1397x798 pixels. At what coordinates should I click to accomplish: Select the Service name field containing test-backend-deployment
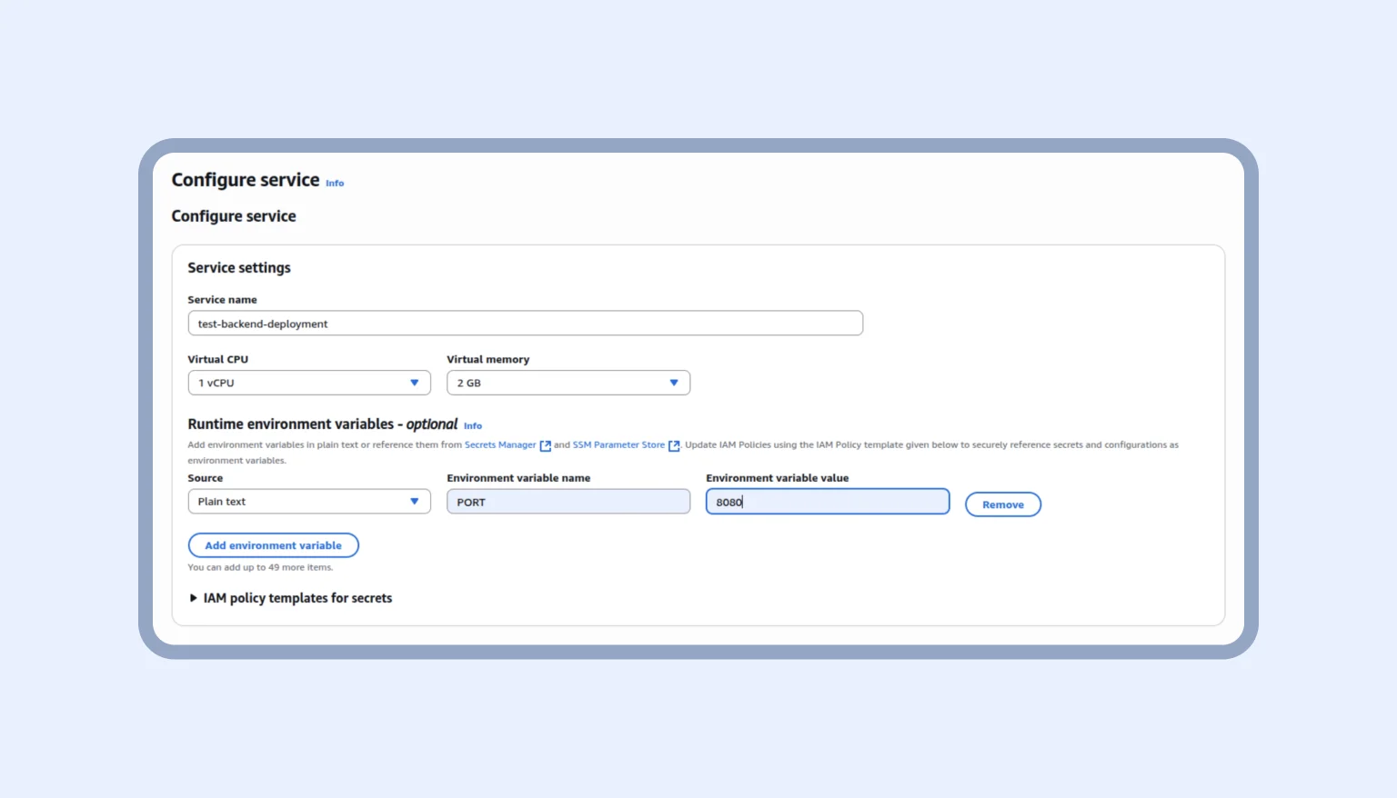(x=525, y=323)
